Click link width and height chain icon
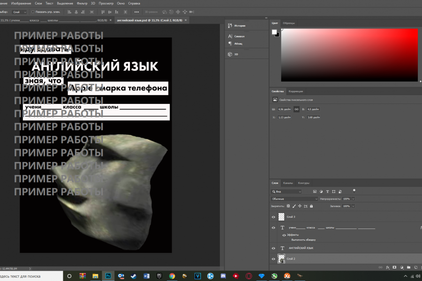Screen dimensions: 422x281 [296, 109]
